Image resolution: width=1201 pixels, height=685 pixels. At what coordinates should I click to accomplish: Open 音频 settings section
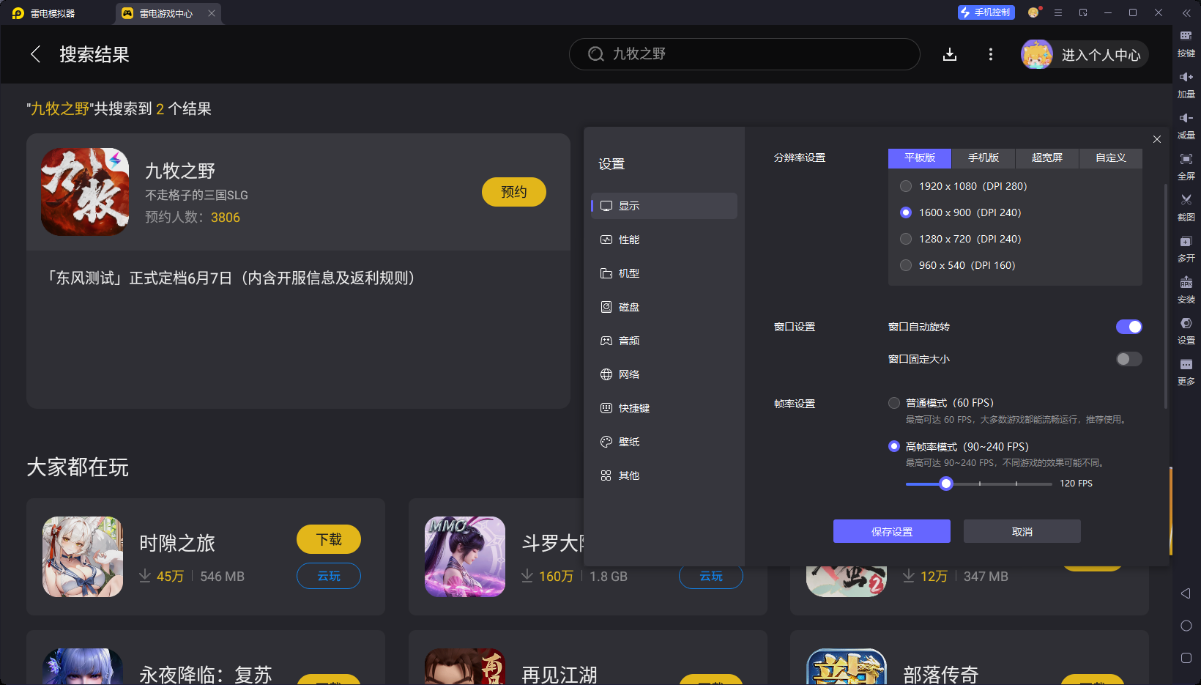(x=664, y=341)
